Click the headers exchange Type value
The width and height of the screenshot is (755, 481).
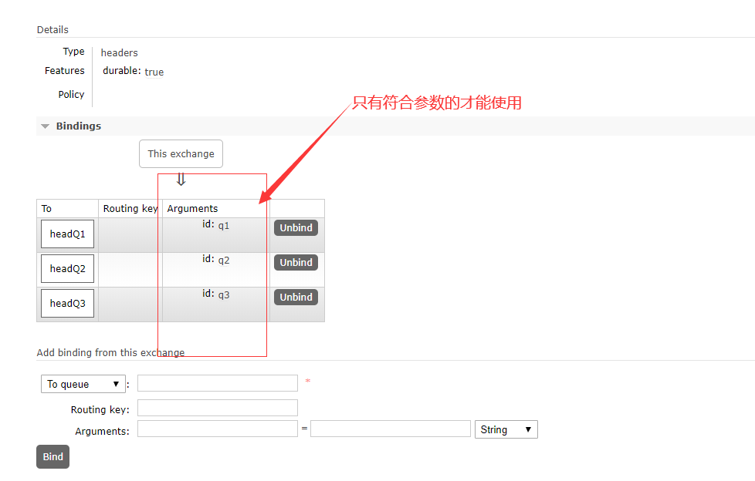[119, 52]
